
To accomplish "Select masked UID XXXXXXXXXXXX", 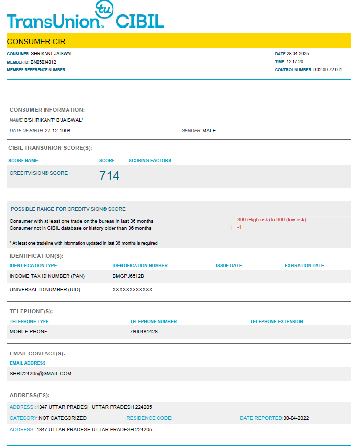I will click(x=133, y=290).
